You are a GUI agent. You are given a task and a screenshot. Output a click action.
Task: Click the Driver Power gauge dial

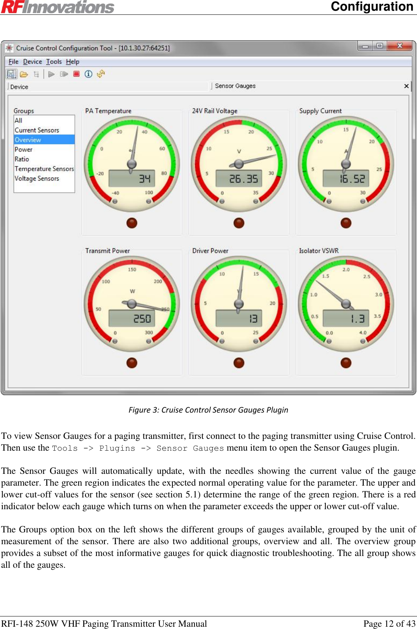point(239,304)
